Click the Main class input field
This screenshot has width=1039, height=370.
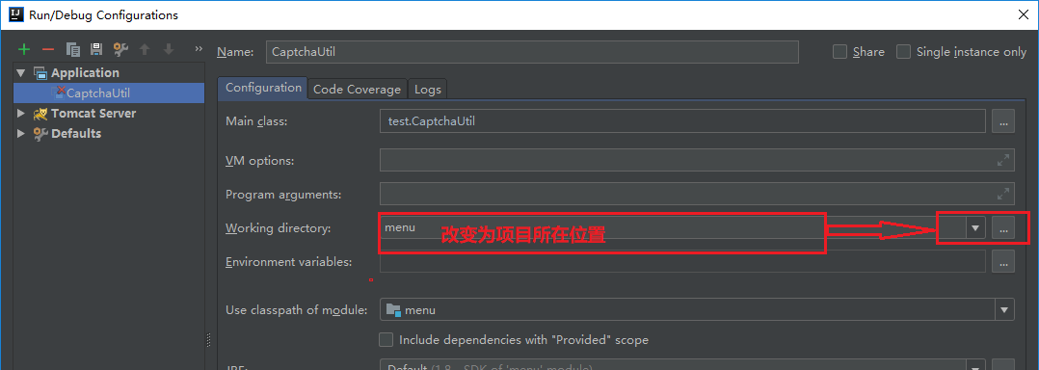(682, 121)
